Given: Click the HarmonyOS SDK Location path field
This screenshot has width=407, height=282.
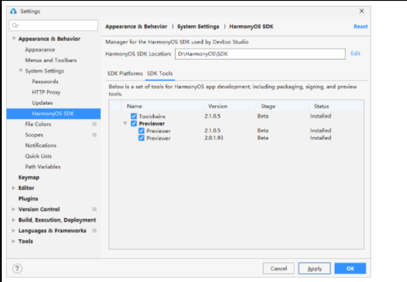Looking at the screenshot, I should click(260, 54).
